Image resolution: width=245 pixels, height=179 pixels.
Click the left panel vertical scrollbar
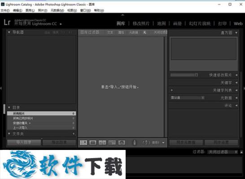pyautogui.click(x=4, y=109)
